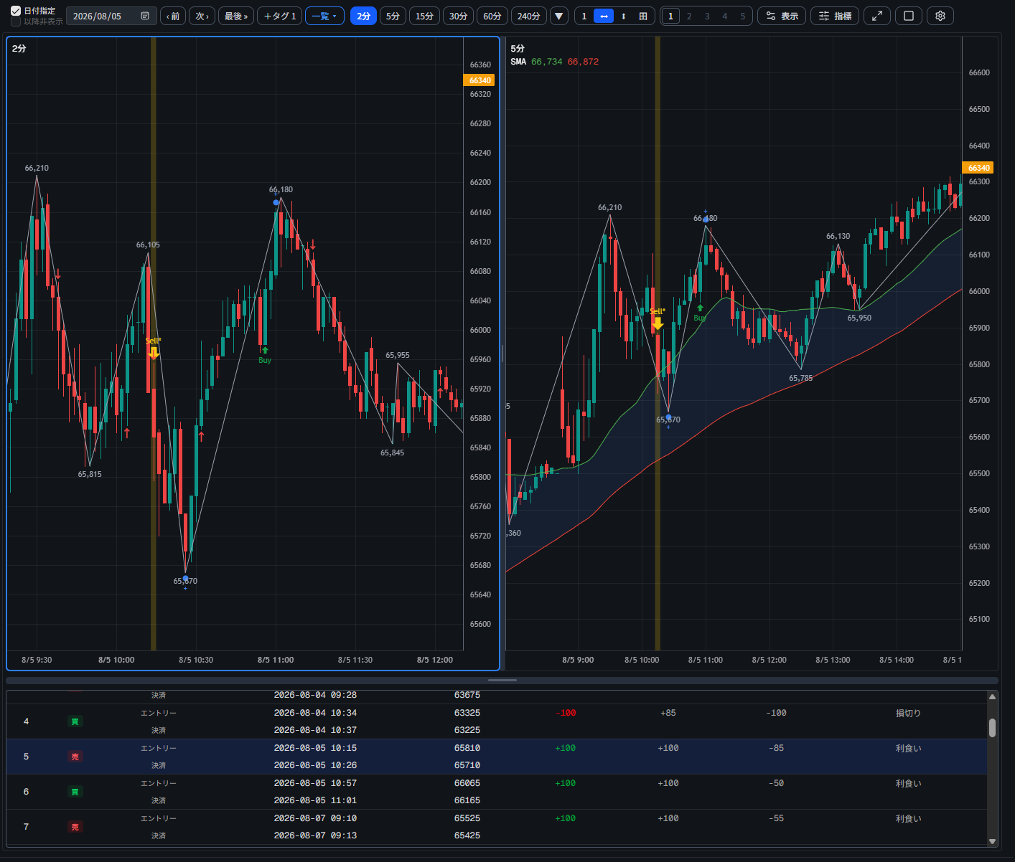Open the settings gear icon
Screen dimensions: 1015x862
940,16
